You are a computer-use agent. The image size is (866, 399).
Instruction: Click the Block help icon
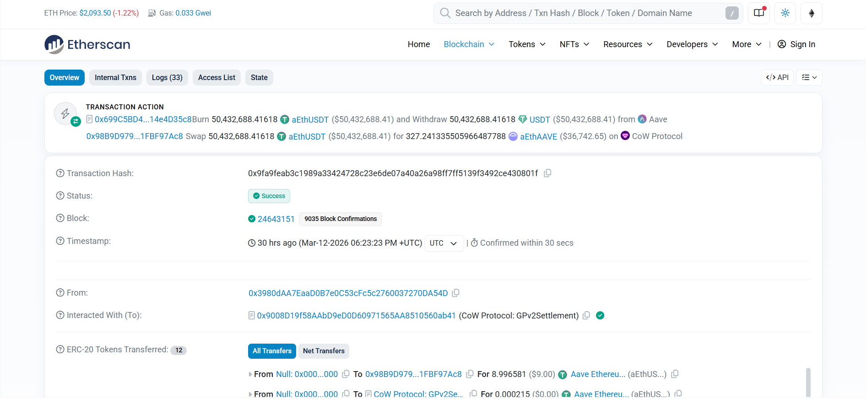coord(60,218)
